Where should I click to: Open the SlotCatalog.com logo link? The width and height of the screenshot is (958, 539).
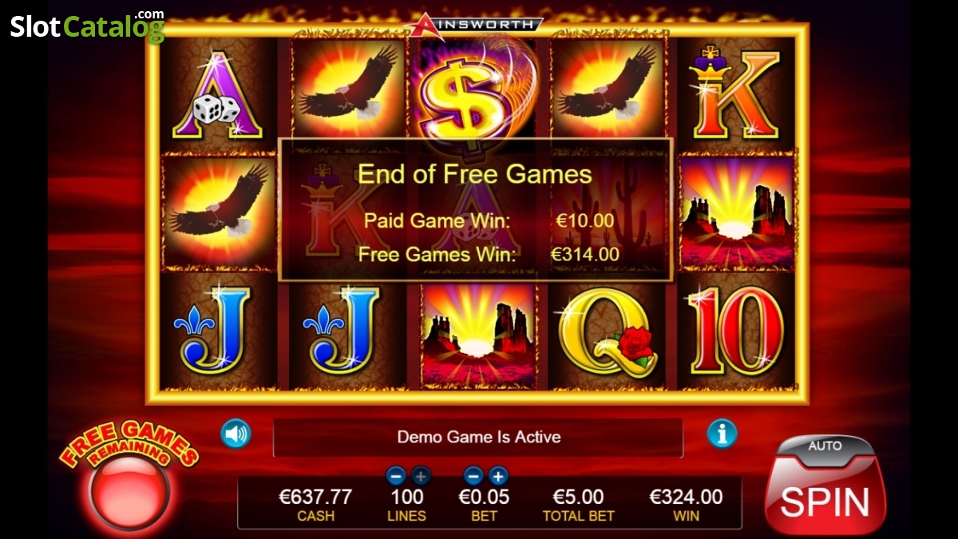pyautogui.click(x=87, y=26)
